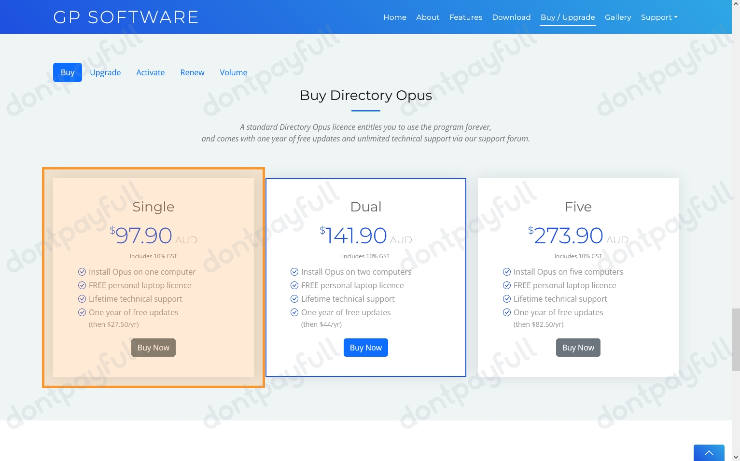Click the checkmark icon beside One year of free updates in Single plan
This screenshot has width=740, height=461.
(x=82, y=312)
